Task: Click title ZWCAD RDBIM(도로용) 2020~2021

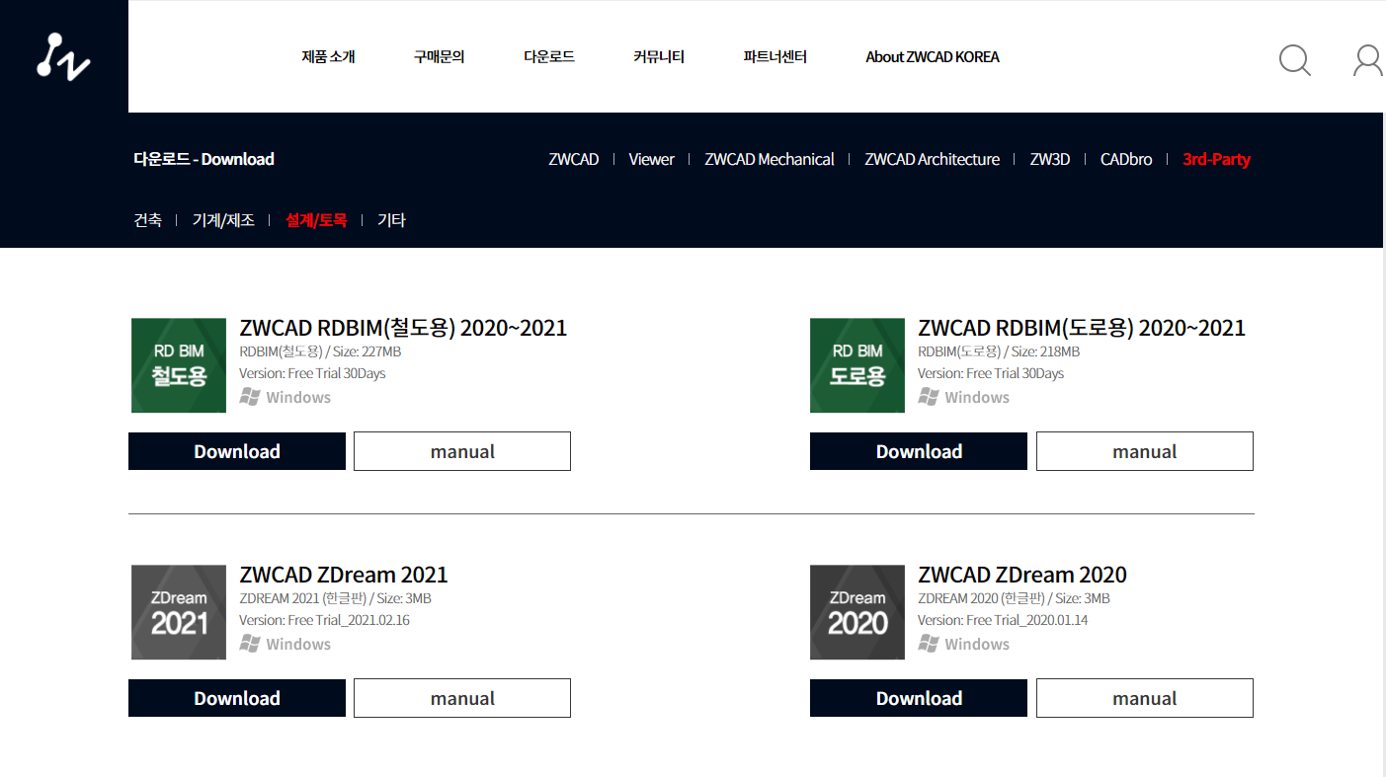Action: tap(1082, 328)
